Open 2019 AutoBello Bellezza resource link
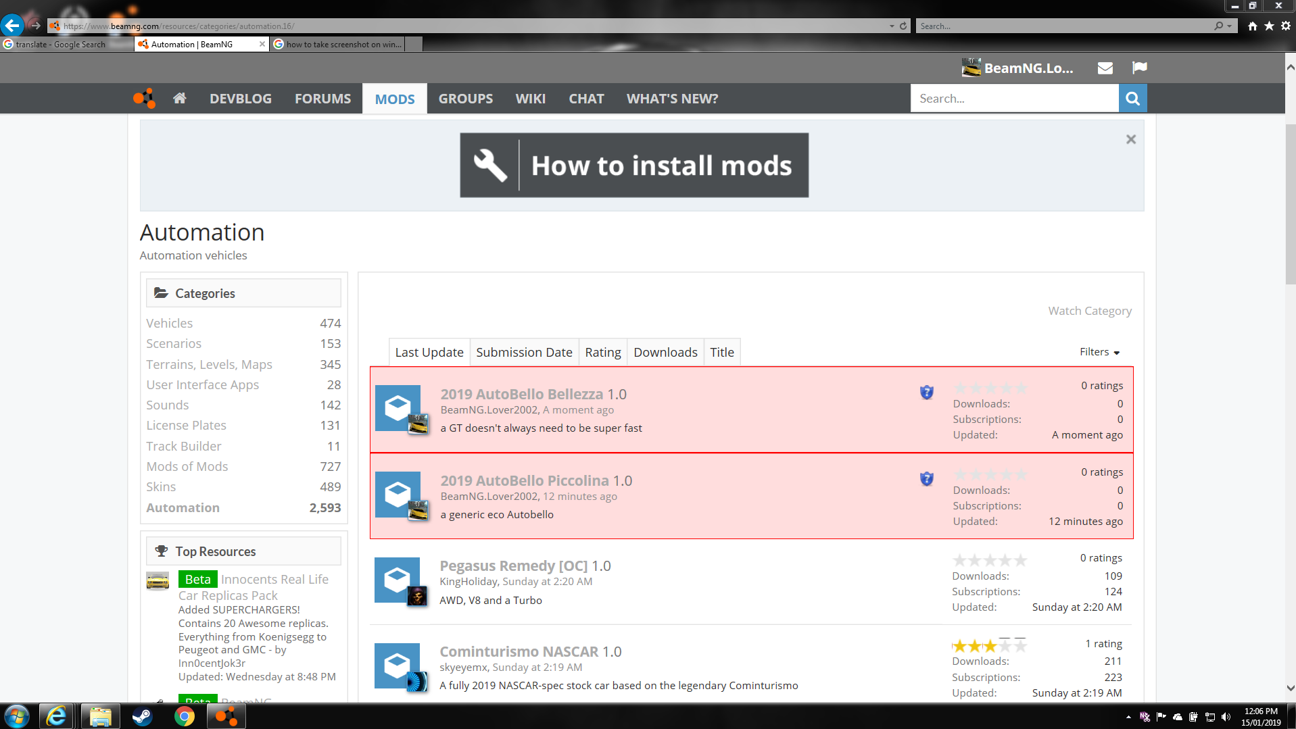This screenshot has height=729, width=1296. pyautogui.click(x=522, y=394)
